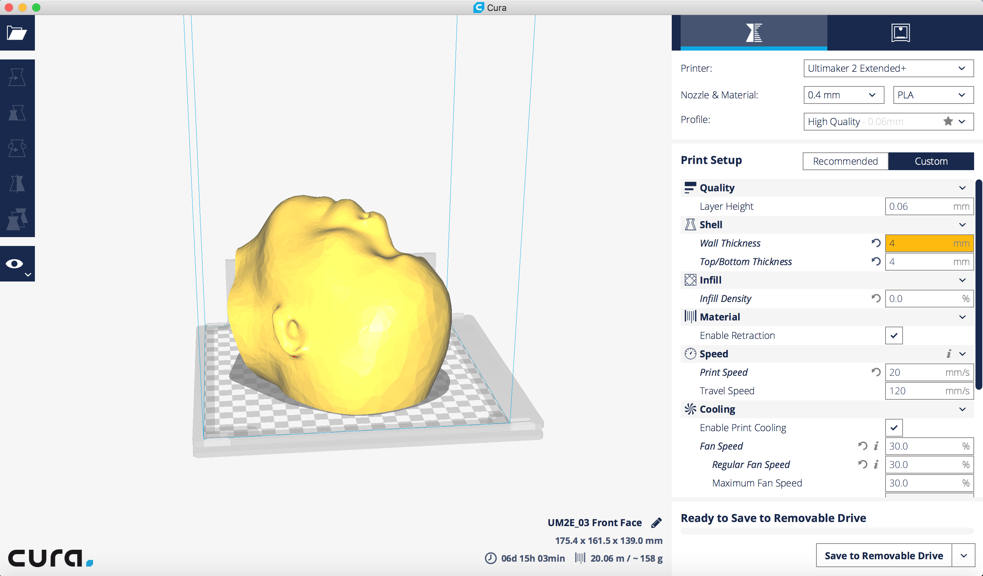Select the Scale tool in sidebar

(x=17, y=113)
